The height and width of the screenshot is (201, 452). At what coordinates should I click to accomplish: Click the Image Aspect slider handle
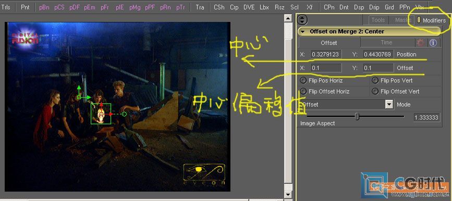point(357,116)
